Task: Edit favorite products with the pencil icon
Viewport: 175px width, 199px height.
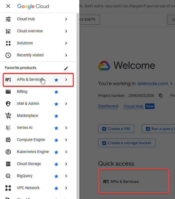Action: pos(66,68)
